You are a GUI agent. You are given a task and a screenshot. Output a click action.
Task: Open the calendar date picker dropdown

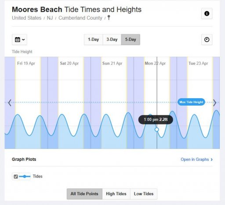[19, 39]
